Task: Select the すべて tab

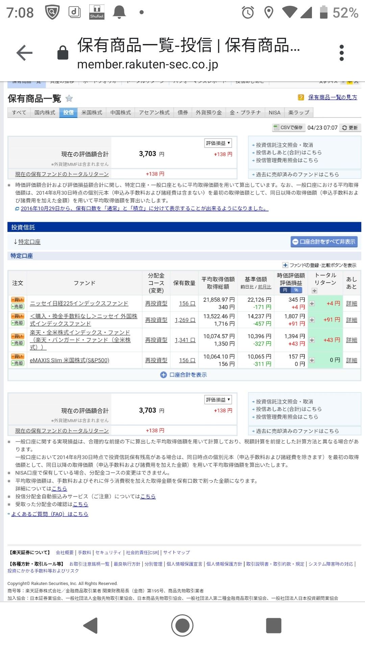Action: click(x=19, y=112)
